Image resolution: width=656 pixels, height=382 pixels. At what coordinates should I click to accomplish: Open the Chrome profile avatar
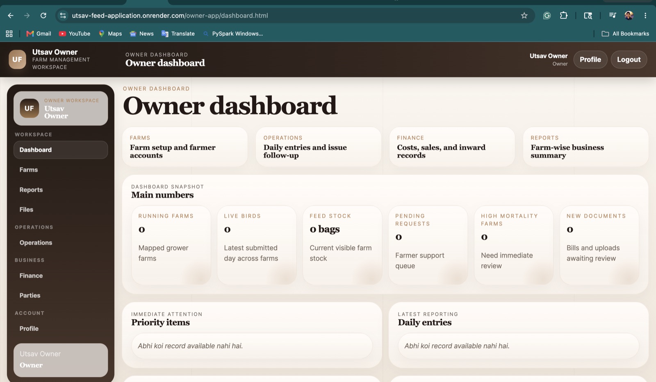(629, 16)
